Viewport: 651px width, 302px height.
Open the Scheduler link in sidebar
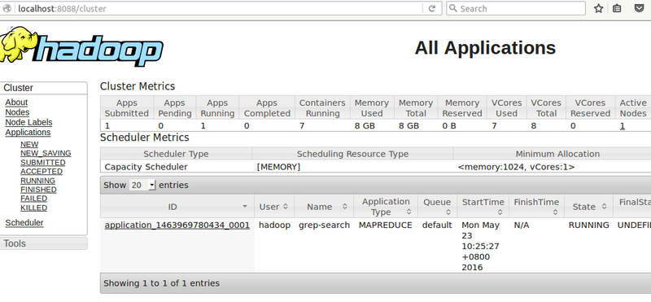24,223
